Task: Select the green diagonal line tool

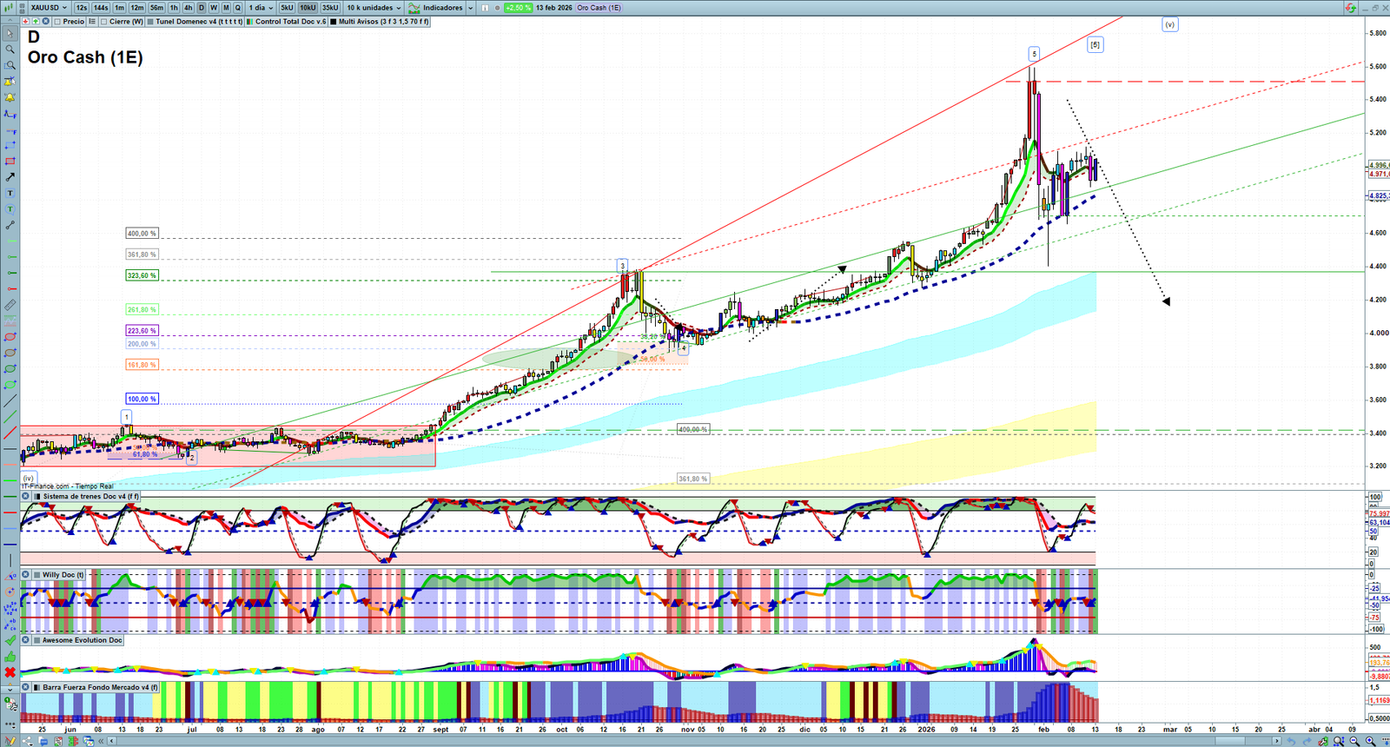Action: [x=10, y=417]
